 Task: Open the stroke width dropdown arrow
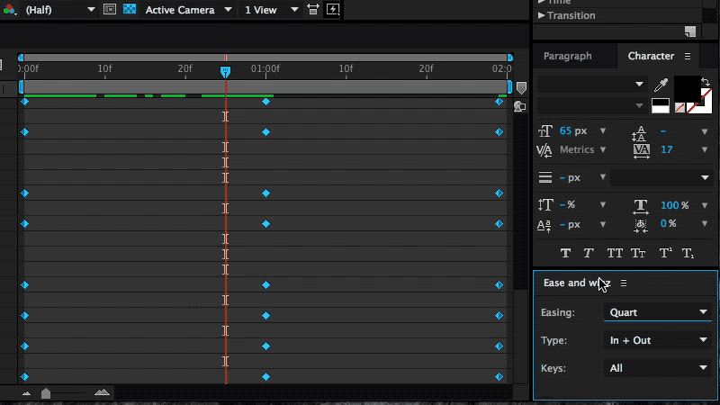point(603,176)
